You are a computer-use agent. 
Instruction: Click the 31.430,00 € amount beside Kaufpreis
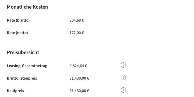[x=79, y=91]
